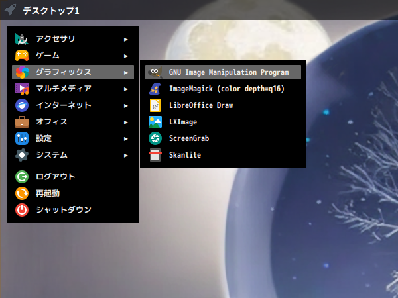Click the GIMP Wilber mascot icon
Image resolution: width=398 pixels, height=298 pixels.
(155, 72)
